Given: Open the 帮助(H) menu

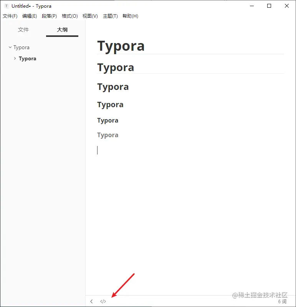Looking at the screenshot, I should pos(130,16).
